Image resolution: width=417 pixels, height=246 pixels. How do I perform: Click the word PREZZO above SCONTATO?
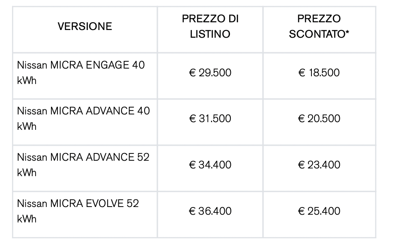click(319, 19)
